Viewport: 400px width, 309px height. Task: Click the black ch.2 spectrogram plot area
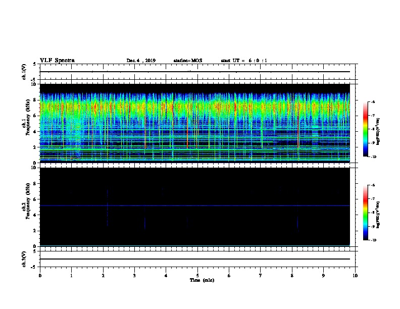pyautogui.click(x=195, y=207)
